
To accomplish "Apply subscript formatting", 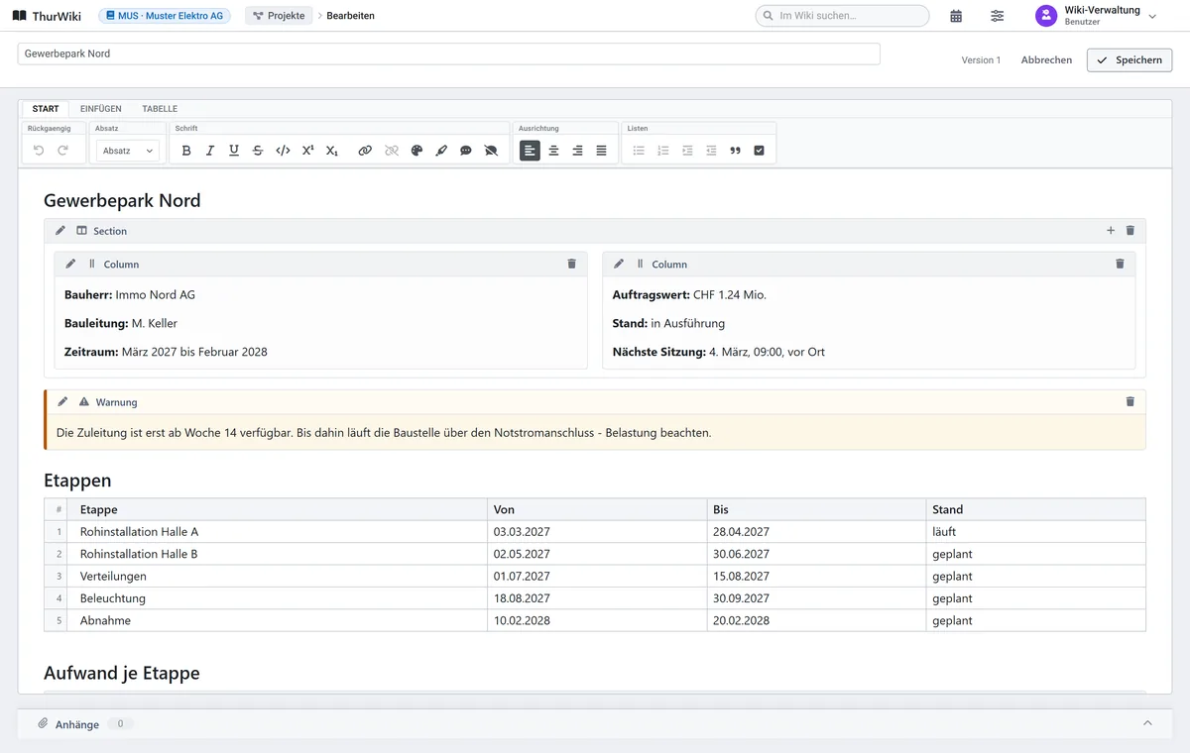I will [x=332, y=151].
